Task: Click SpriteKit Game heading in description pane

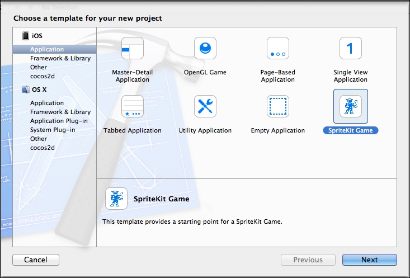Action: (x=161, y=199)
